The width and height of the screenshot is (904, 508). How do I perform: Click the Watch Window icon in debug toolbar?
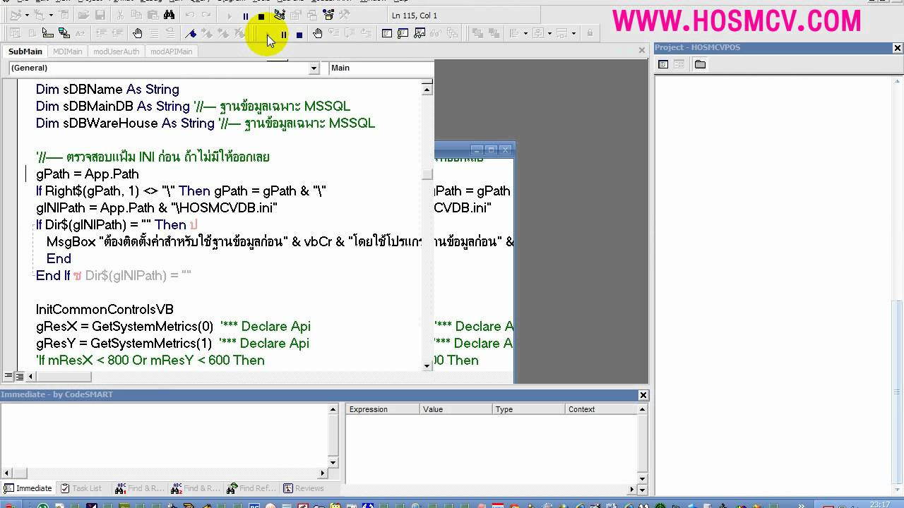click(420, 33)
